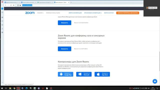Click Зарегистрируйтесь бесплатно orange button
This screenshot has width=160, height=90.
click(128, 13)
